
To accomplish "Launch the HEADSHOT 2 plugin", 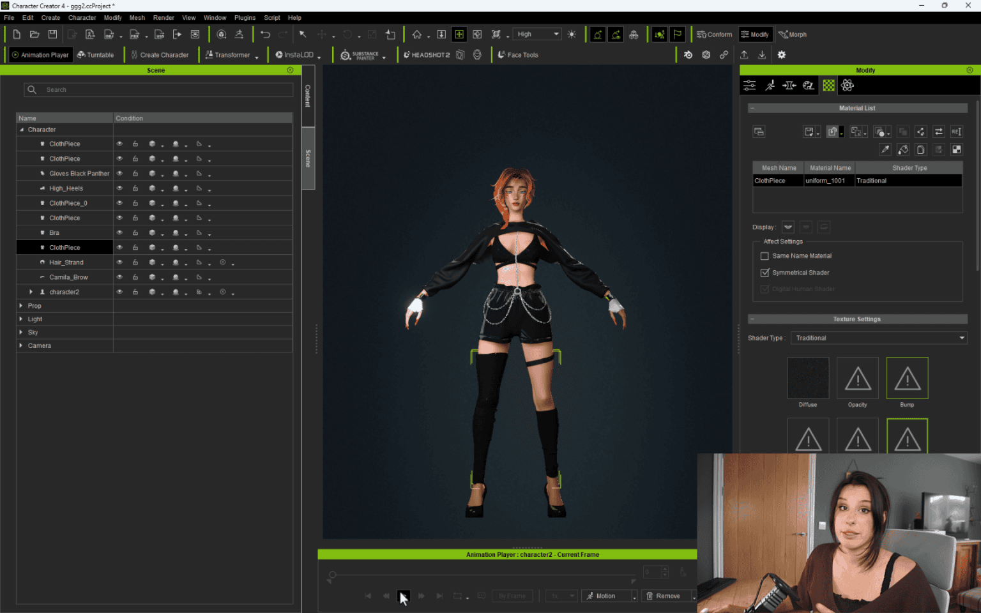I will [x=427, y=55].
